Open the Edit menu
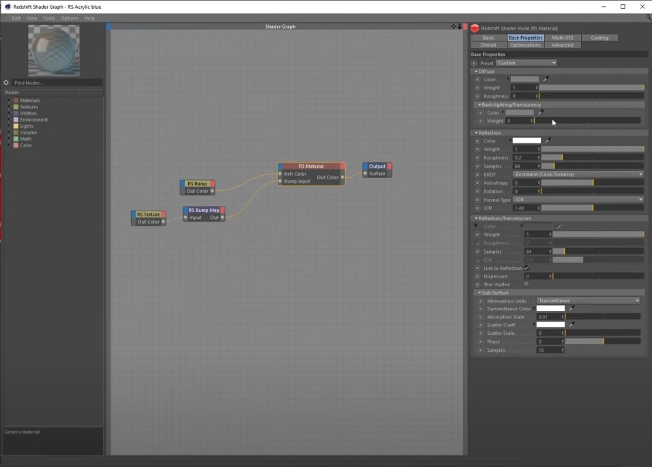The height and width of the screenshot is (467, 652). point(16,18)
